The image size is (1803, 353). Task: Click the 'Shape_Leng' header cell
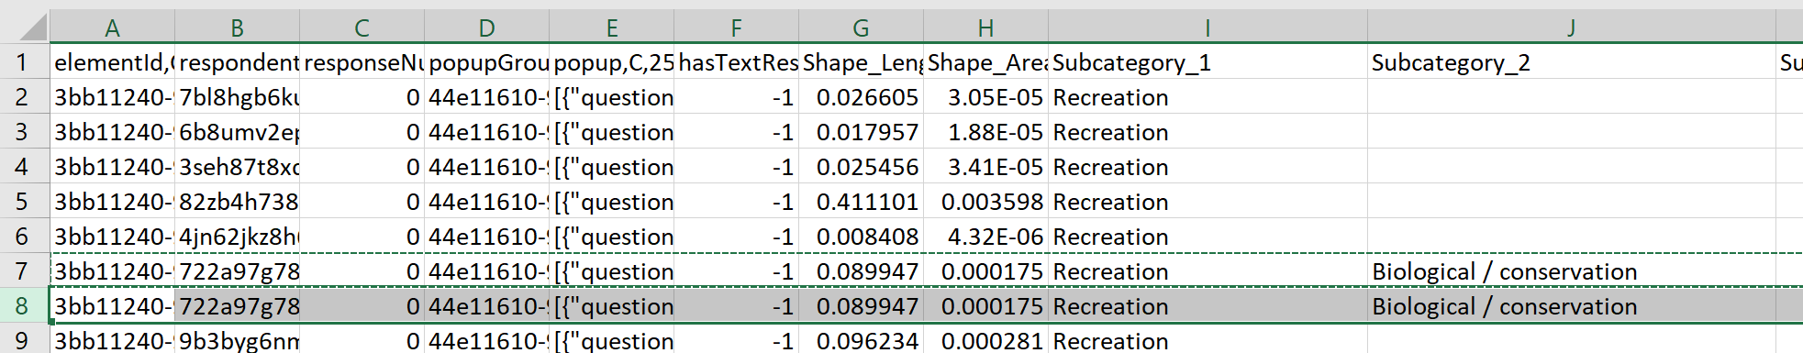(x=861, y=62)
